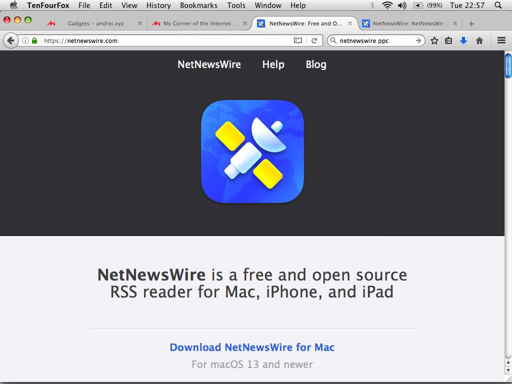The height and width of the screenshot is (384, 512).
Task: Open the Apple menu
Action: click(x=13, y=5)
